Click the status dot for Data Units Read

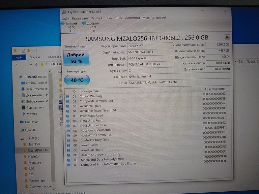pos(68,121)
